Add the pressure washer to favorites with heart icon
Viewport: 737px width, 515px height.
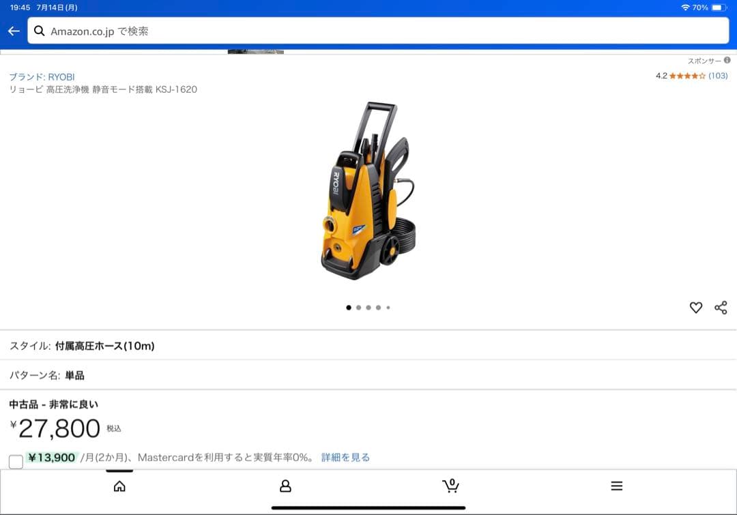point(695,308)
